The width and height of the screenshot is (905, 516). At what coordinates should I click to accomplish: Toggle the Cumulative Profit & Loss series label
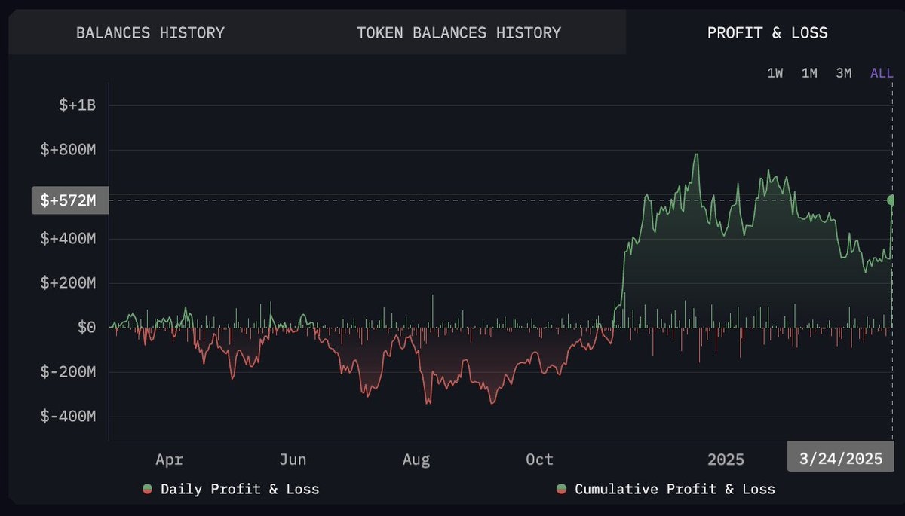click(674, 490)
